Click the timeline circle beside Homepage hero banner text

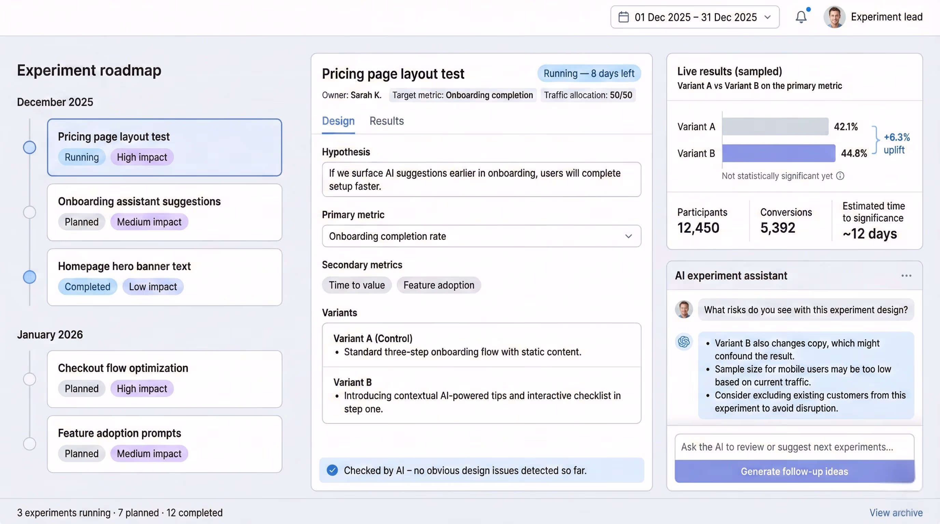pos(30,277)
